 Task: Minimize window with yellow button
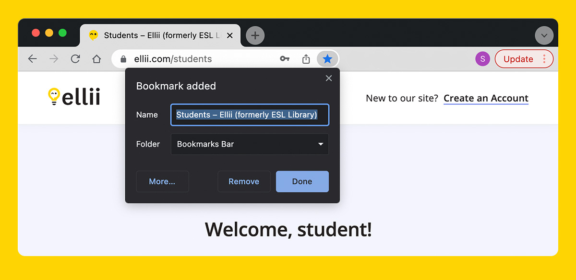point(49,33)
